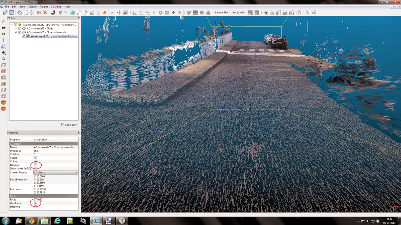This screenshot has height=225, width=401.
Task: Toggle checkbox for Cloud.subsampled mesh item
Action: pyautogui.click(x=24, y=36)
